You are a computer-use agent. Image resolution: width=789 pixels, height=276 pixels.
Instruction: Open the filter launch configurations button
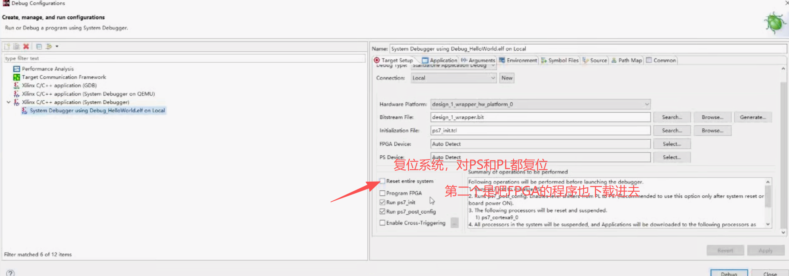(49, 46)
